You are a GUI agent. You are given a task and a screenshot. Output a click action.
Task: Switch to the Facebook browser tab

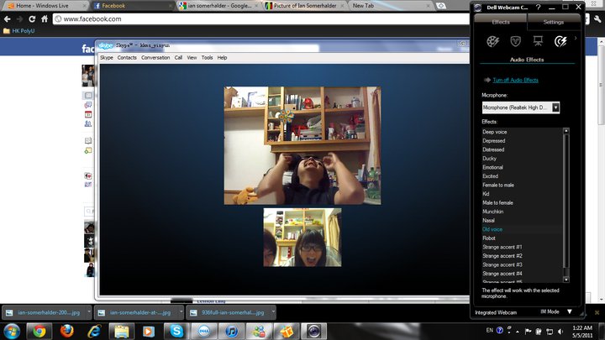click(133, 6)
